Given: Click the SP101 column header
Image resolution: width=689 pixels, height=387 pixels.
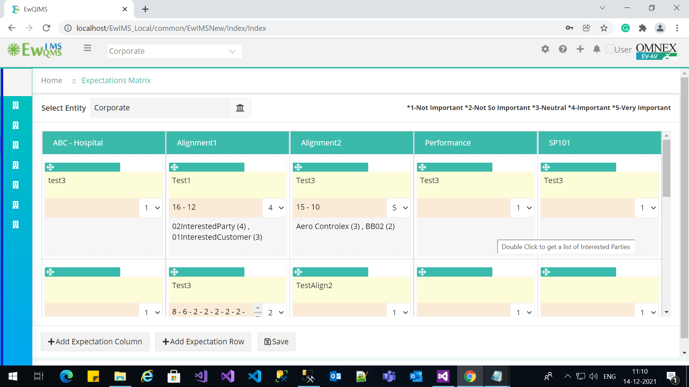Looking at the screenshot, I should pos(600,143).
